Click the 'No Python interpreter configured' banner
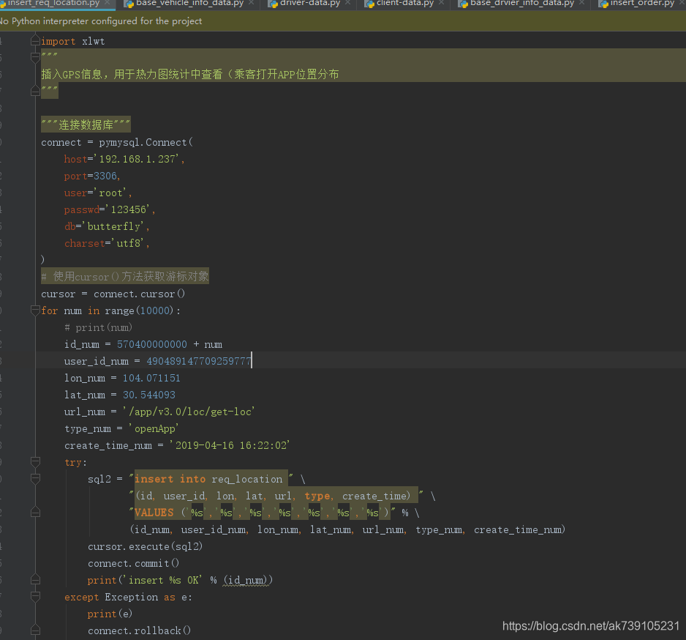686x640 pixels. [102, 21]
